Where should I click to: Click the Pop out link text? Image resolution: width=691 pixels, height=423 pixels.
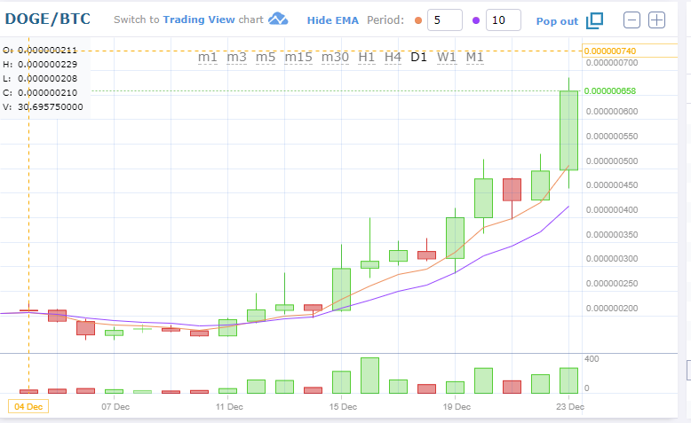point(557,21)
